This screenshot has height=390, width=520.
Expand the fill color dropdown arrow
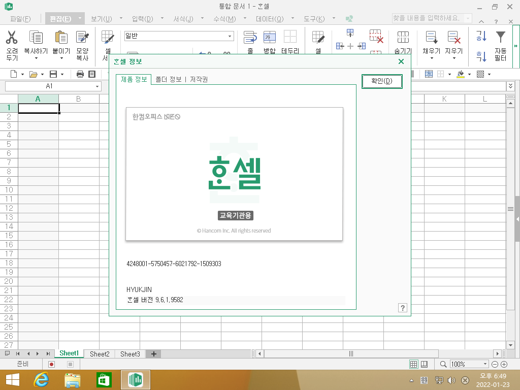(x=469, y=74)
